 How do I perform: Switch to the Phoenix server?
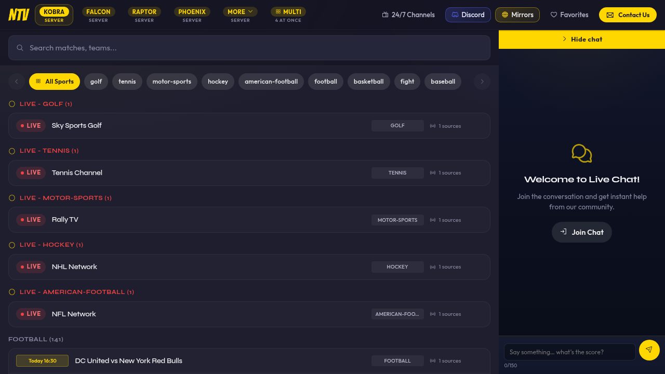(192, 15)
